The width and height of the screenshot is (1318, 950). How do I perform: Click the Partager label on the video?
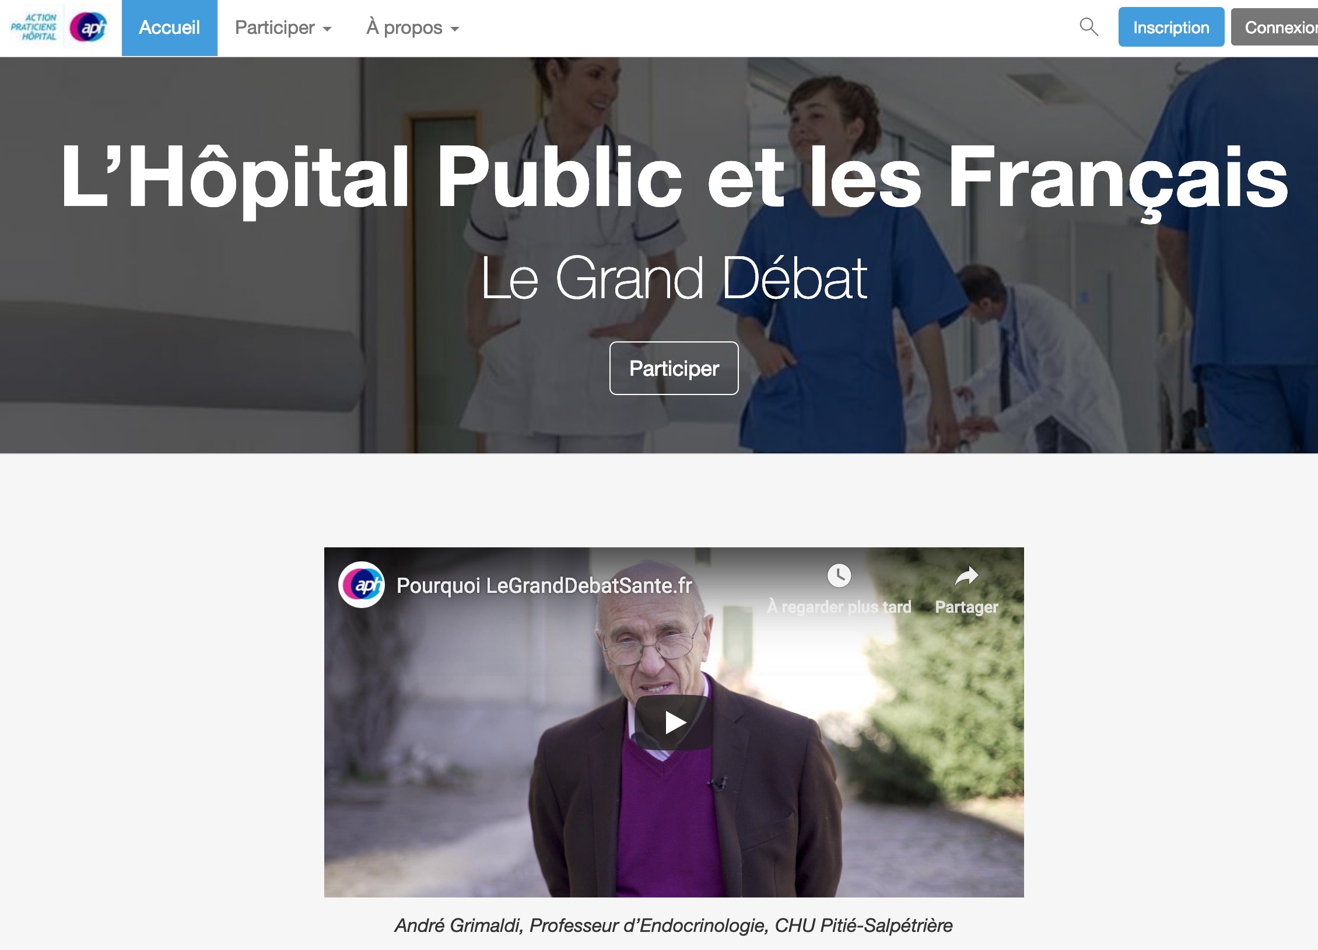(966, 607)
